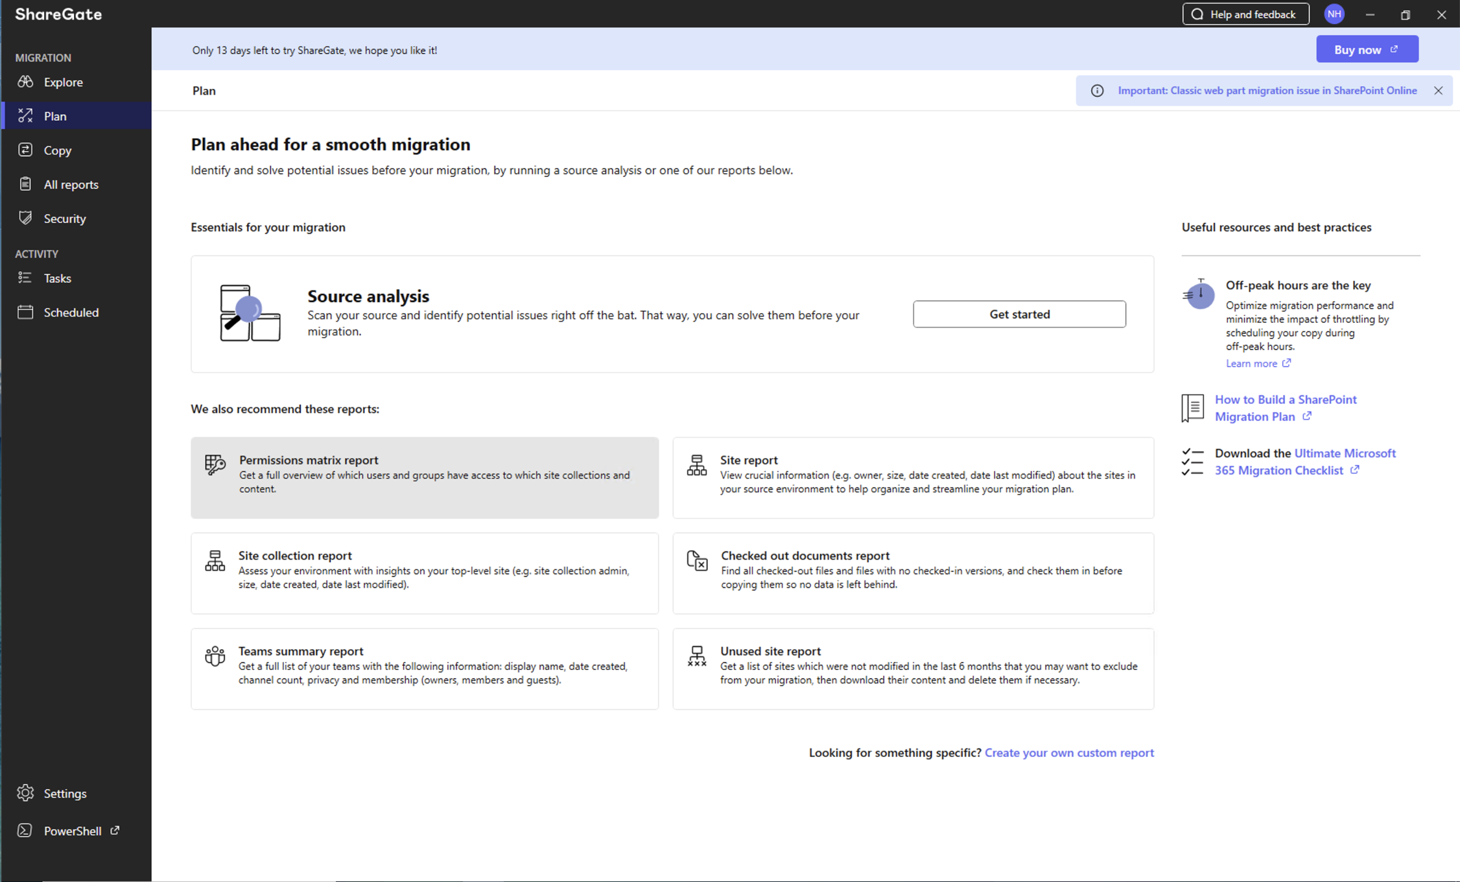Open the Settings page
Viewport: 1460px width, 882px height.
[77, 793]
